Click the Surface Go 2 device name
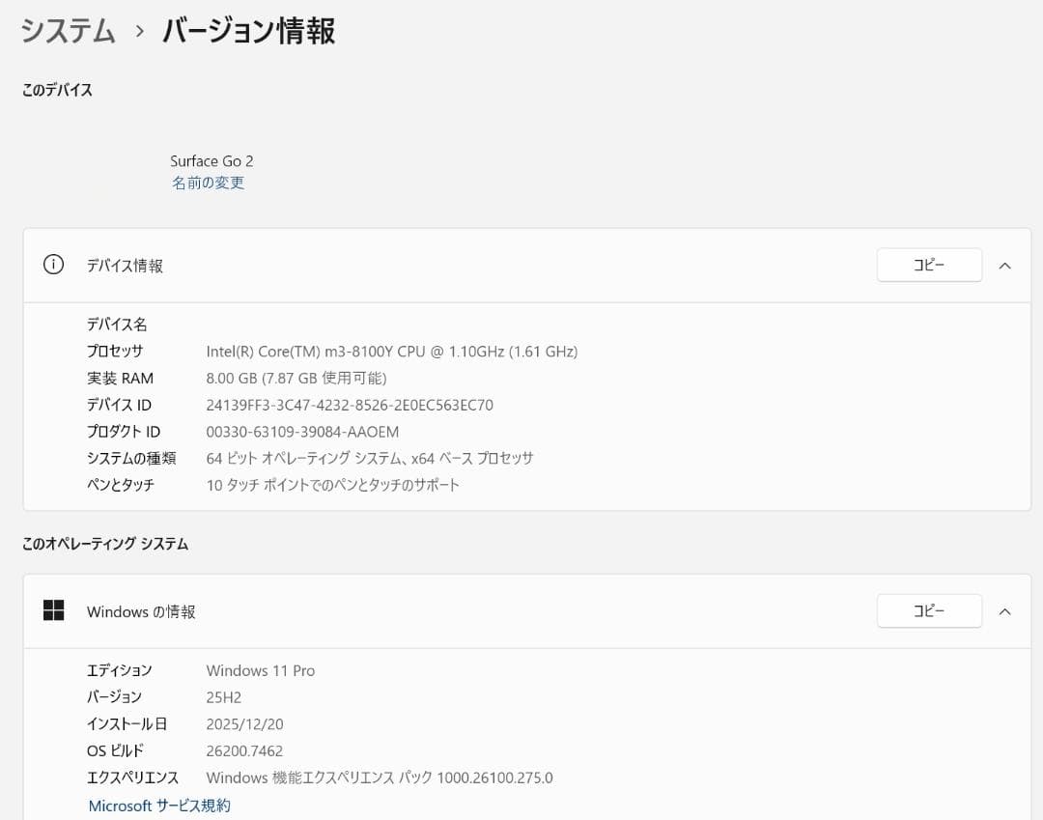1043x820 pixels. [211, 160]
